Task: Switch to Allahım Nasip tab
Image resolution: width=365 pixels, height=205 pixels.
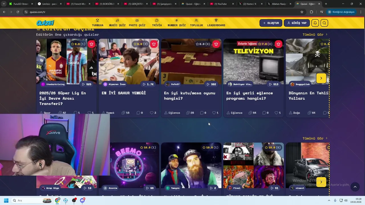Action: tap(279, 4)
